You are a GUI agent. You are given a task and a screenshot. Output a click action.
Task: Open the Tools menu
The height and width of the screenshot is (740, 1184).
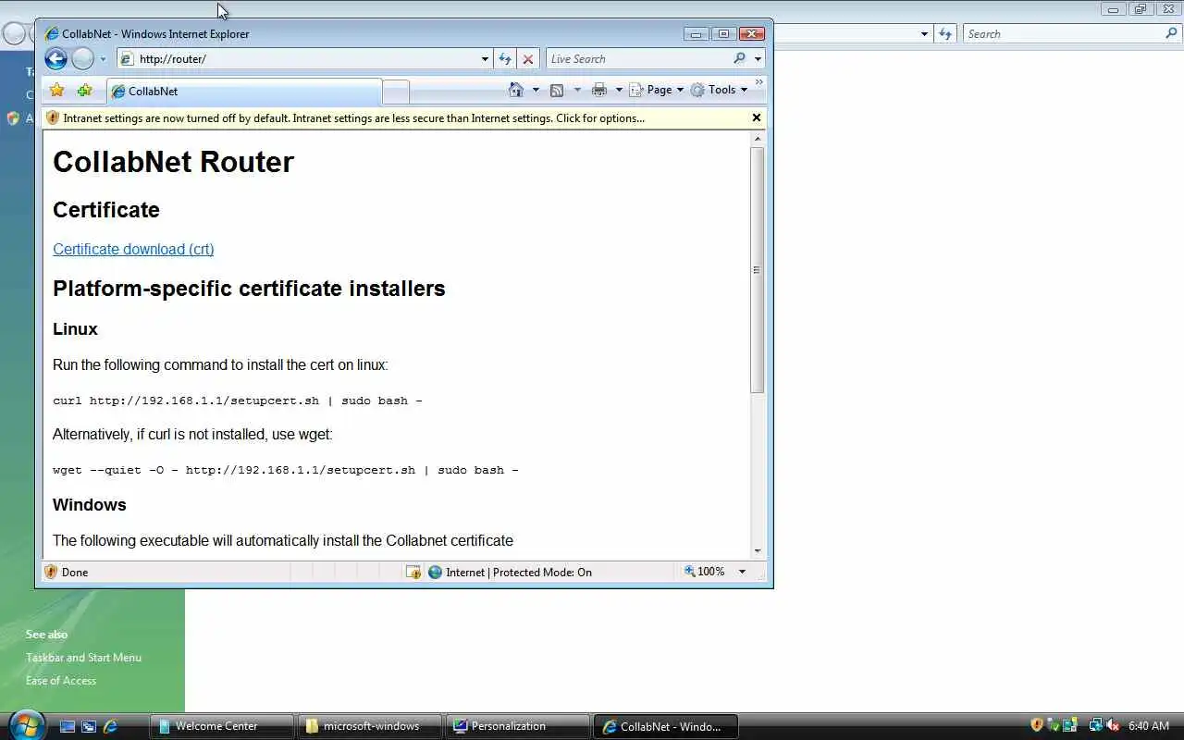719,90
